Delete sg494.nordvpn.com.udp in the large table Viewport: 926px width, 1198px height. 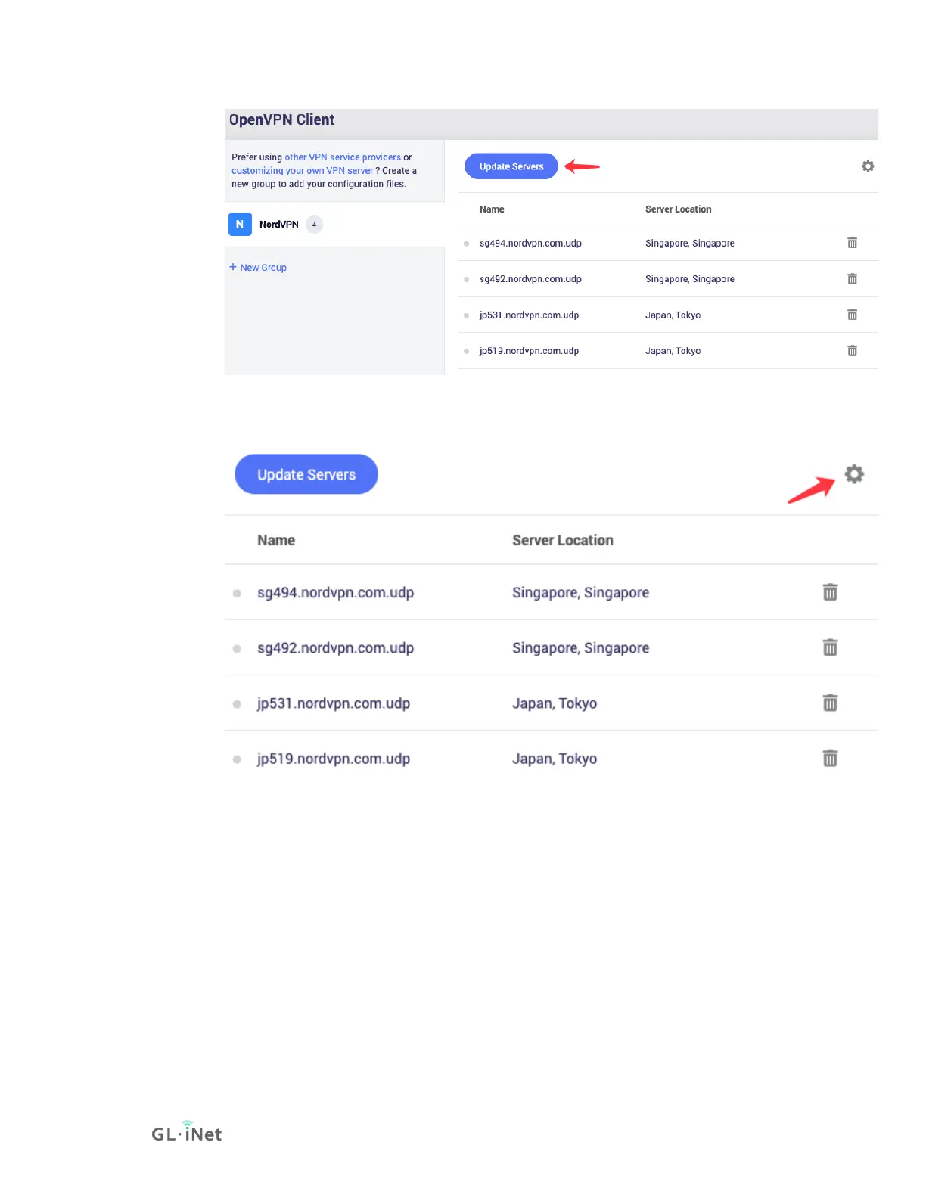[x=830, y=592]
